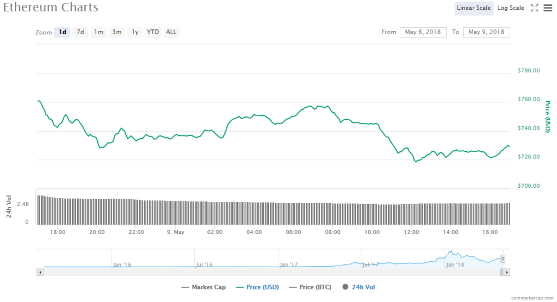
Task: Click the navigator scrollbar left arrow
Action: pyautogui.click(x=40, y=272)
